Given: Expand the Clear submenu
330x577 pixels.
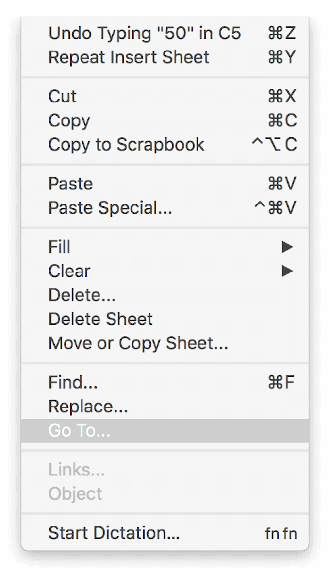Looking at the screenshot, I should click(x=69, y=271).
